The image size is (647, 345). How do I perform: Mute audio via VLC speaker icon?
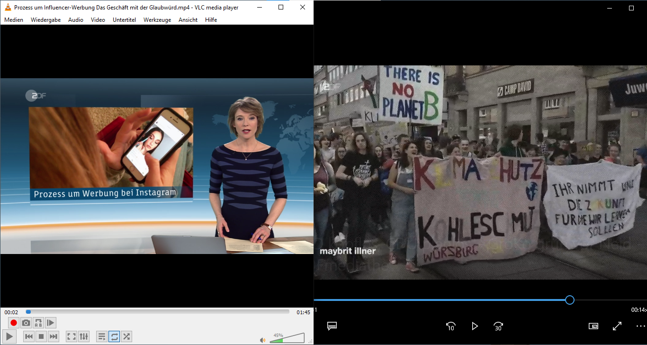[262, 340]
